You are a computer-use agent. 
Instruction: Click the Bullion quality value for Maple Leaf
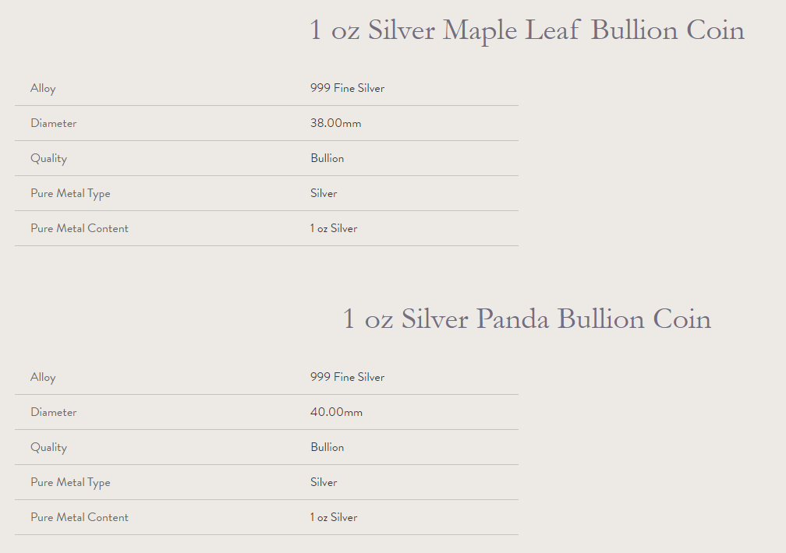[327, 158]
